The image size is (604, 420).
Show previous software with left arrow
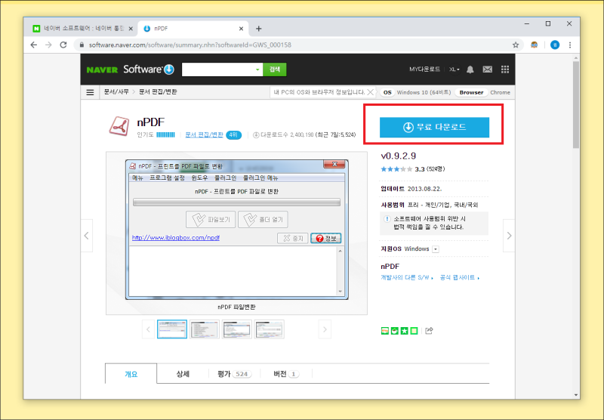click(86, 236)
